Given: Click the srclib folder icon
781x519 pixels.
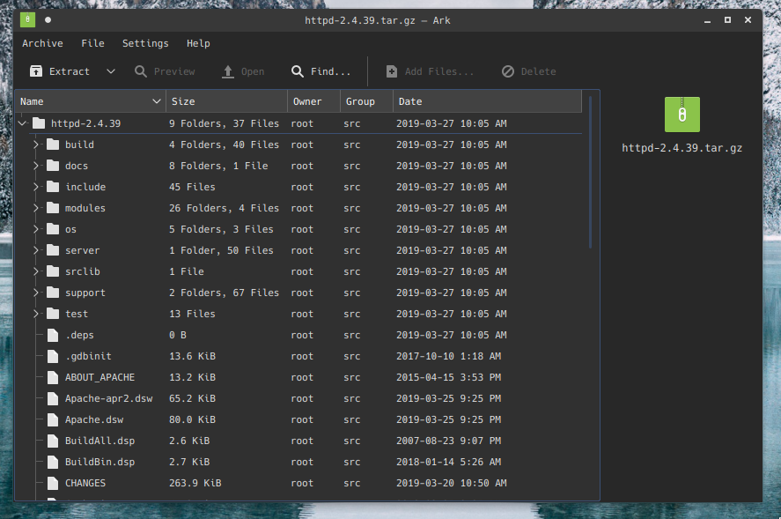Looking at the screenshot, I should tap(53, 271).
